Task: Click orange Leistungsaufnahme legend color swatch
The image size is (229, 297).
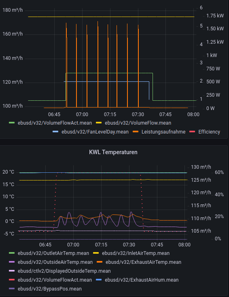Action: (136, 132)
